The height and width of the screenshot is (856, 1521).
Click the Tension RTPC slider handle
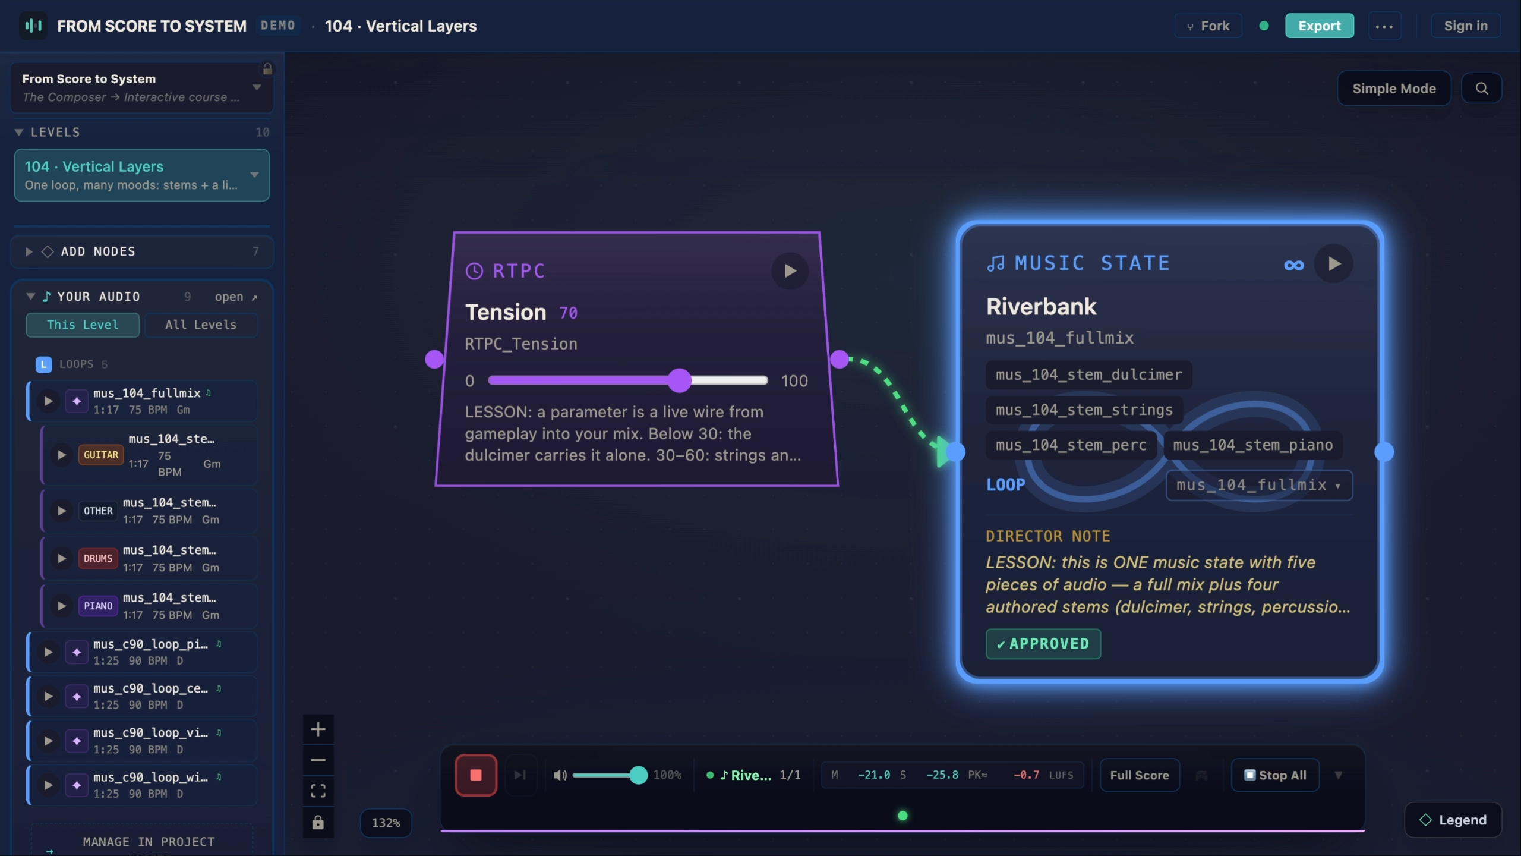[679, 380]
